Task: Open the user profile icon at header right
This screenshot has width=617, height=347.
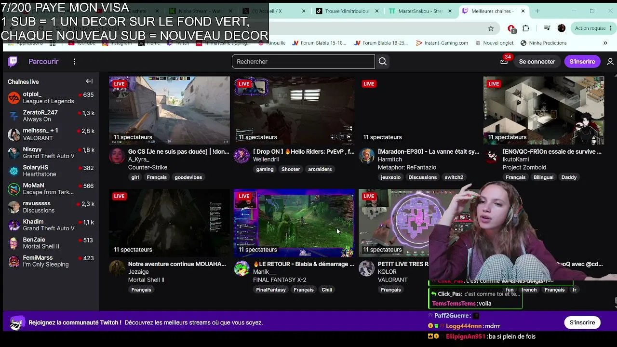Action: pos(610,62)
